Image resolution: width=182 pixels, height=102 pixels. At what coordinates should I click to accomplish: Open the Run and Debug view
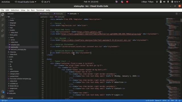pyautogui.click(x=3, y=30)
